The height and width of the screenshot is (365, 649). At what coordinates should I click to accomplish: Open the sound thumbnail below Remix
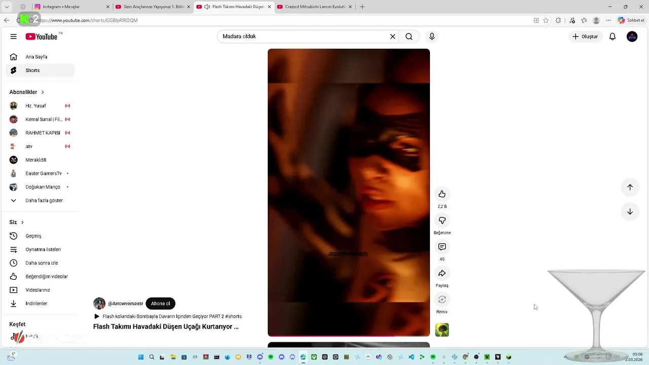pyautogui.click(x=442, y=330)
